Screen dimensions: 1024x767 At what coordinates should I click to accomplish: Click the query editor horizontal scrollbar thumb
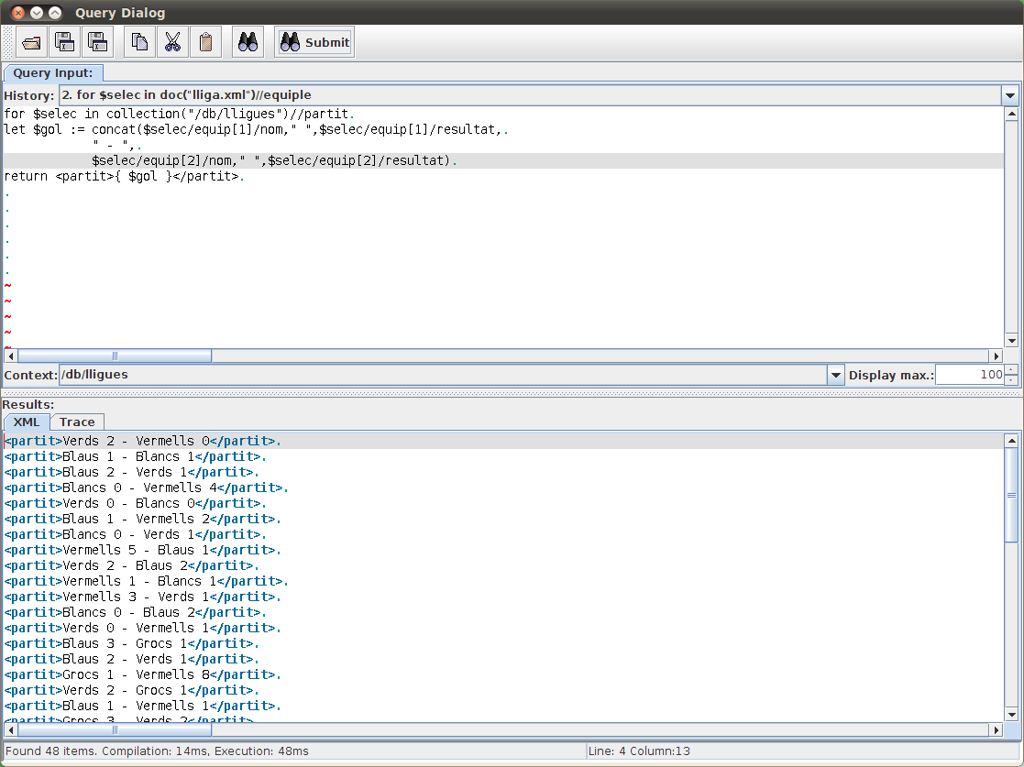115,356
